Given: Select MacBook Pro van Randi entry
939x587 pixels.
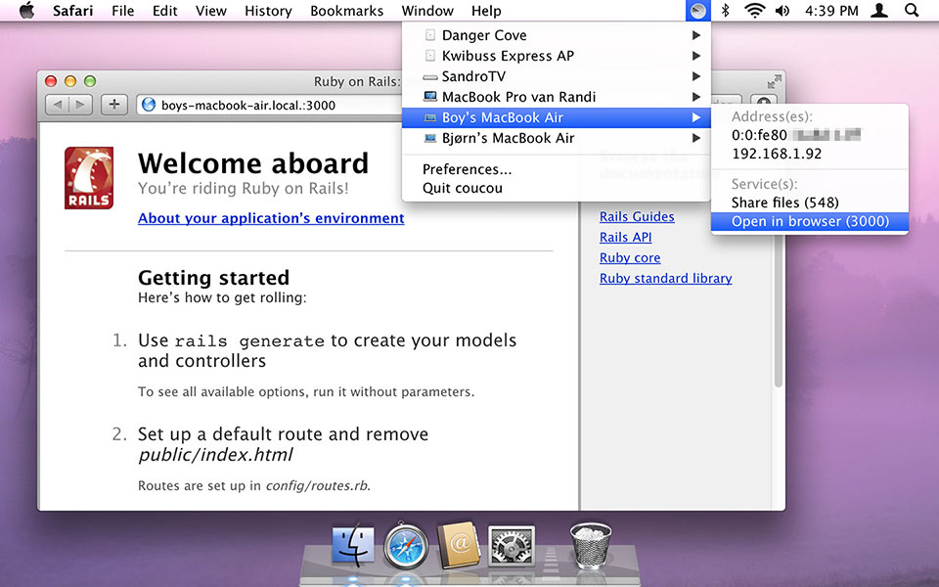Looking at the screenshot, I should point(557,97).
